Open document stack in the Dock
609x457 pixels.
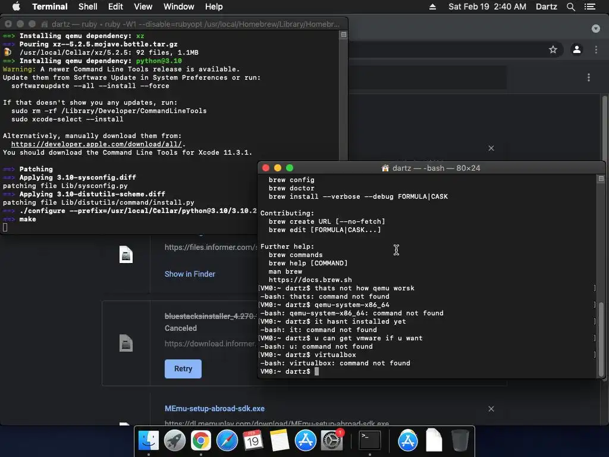coord(434,440)
